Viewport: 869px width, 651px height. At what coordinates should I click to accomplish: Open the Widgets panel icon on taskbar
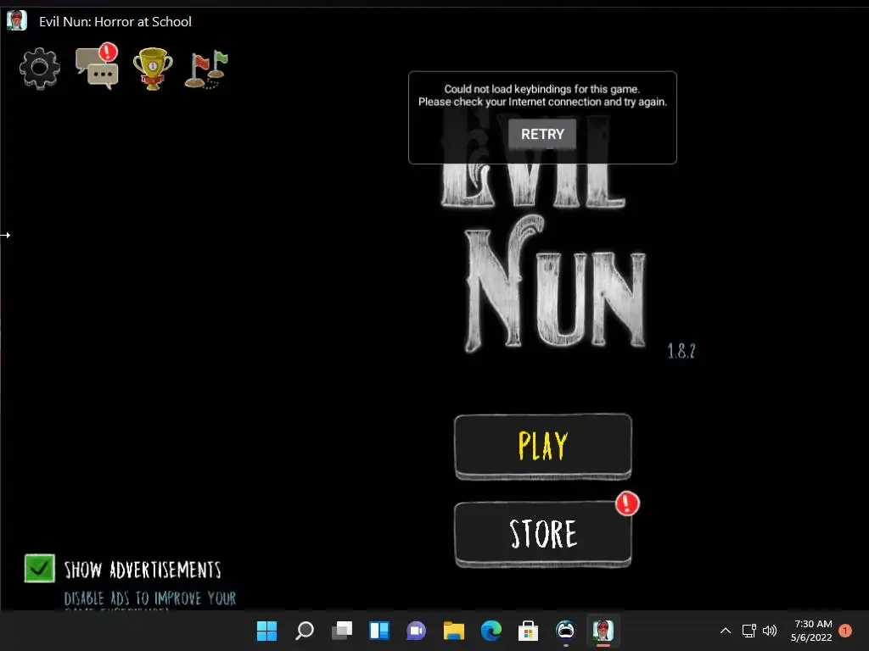[x=379, y=631]
